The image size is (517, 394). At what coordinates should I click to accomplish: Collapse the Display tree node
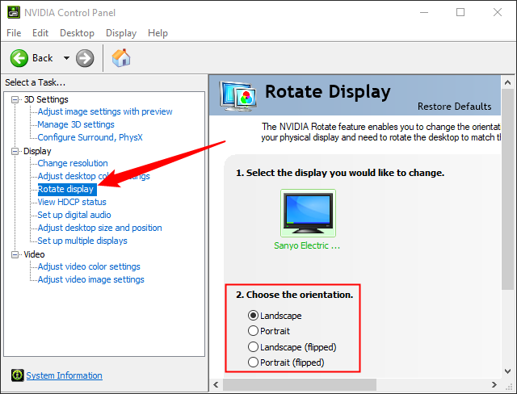[15, 151]
